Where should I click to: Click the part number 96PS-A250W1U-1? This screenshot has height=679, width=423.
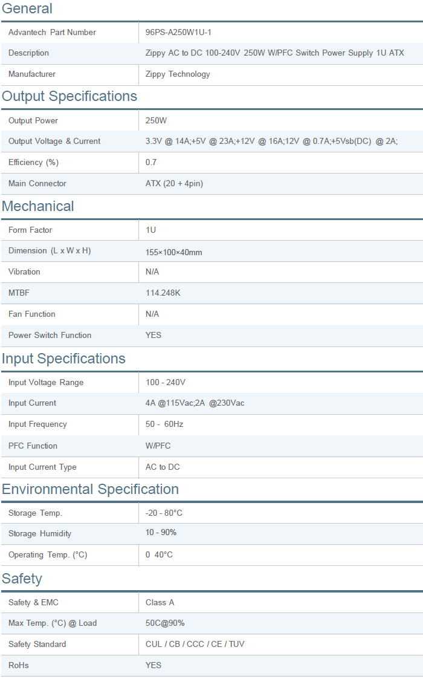tap(178, 32)
